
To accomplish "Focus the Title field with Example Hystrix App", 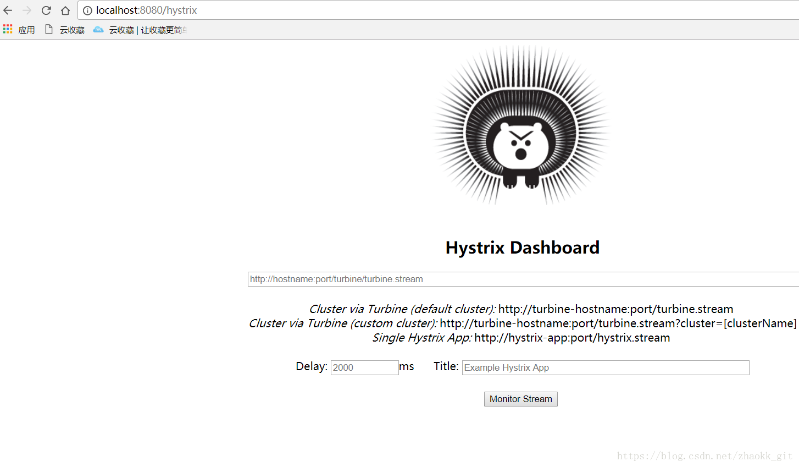I will tap(606, 367).
